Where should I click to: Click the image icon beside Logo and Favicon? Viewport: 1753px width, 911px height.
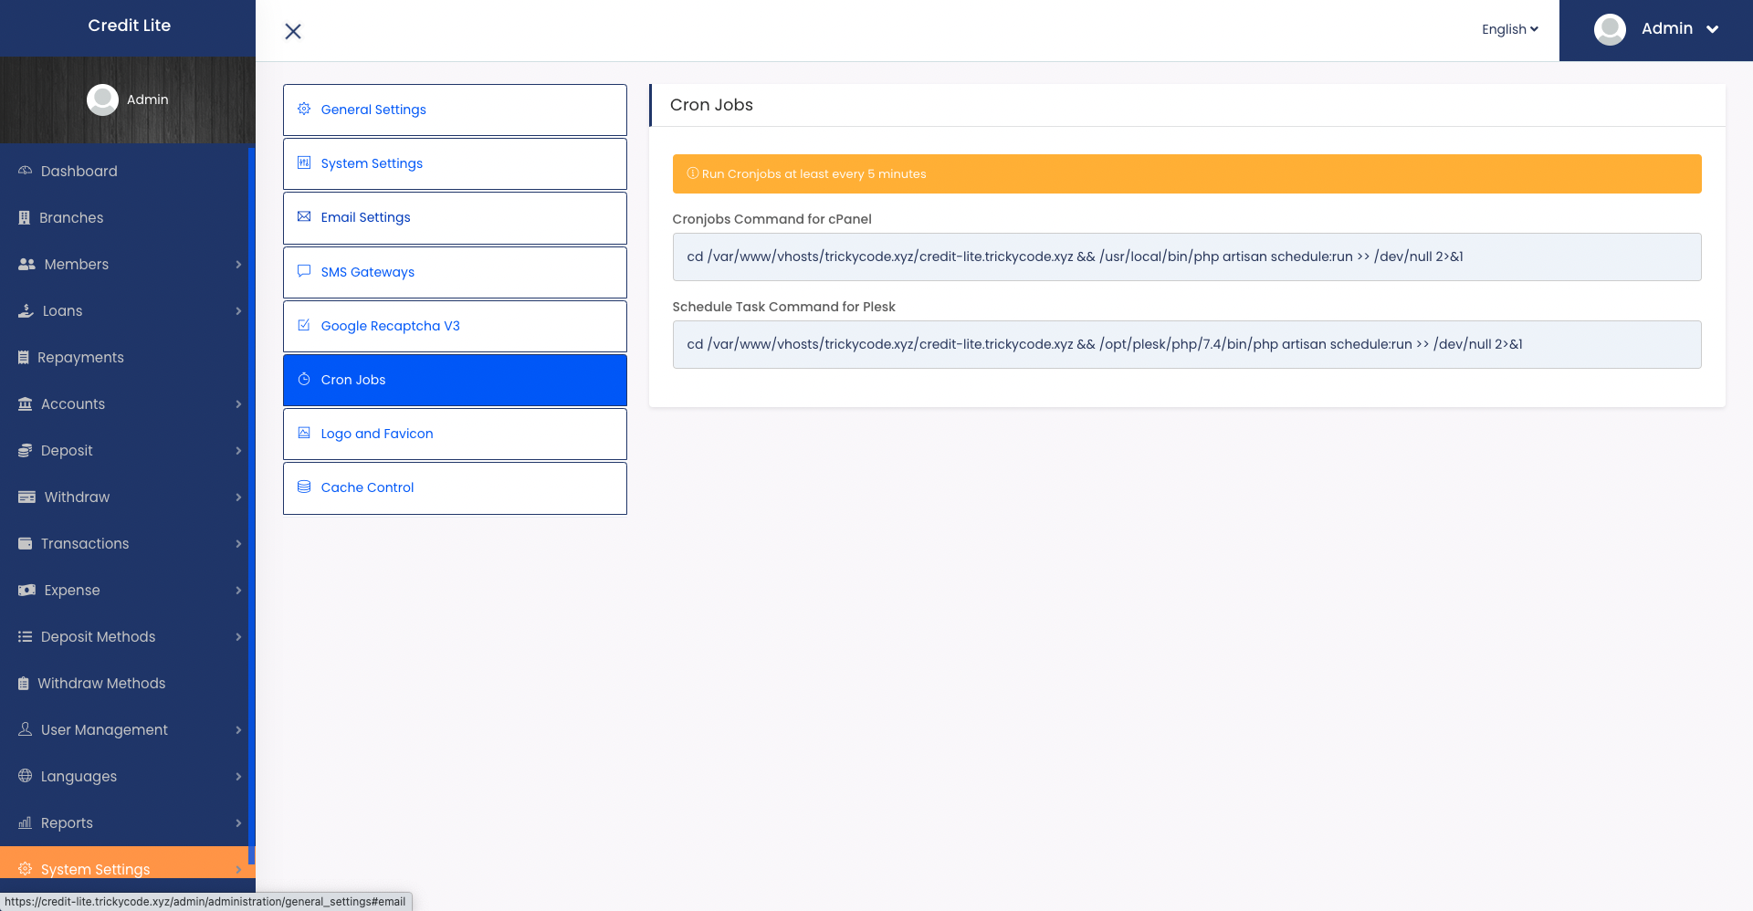304,433
